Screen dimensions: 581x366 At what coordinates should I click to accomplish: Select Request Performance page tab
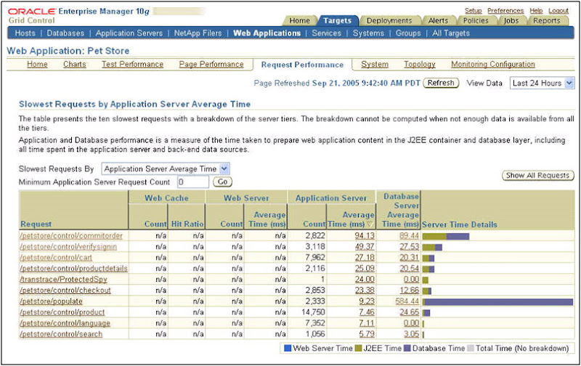(302, 65)
